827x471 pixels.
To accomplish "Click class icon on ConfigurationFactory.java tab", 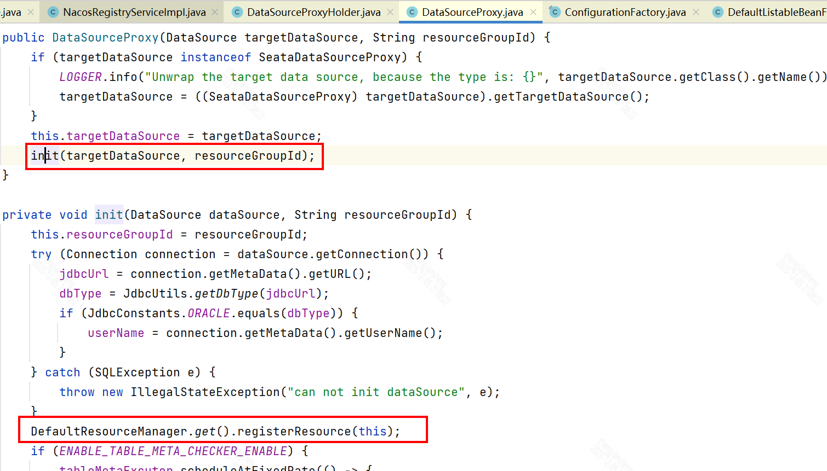I will click(555, 12).
